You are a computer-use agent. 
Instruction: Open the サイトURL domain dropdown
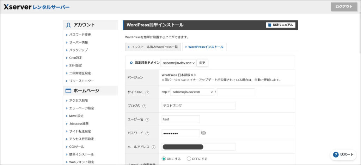click(x=192, y=92)
